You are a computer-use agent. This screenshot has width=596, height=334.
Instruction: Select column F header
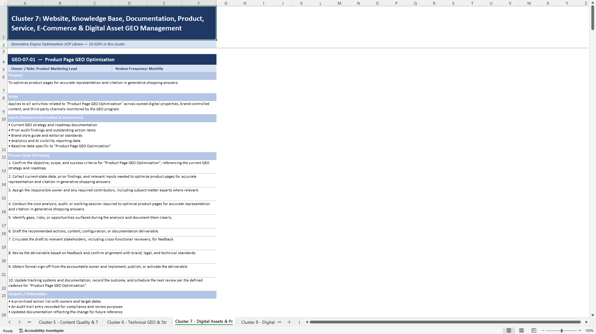[199, 3]
